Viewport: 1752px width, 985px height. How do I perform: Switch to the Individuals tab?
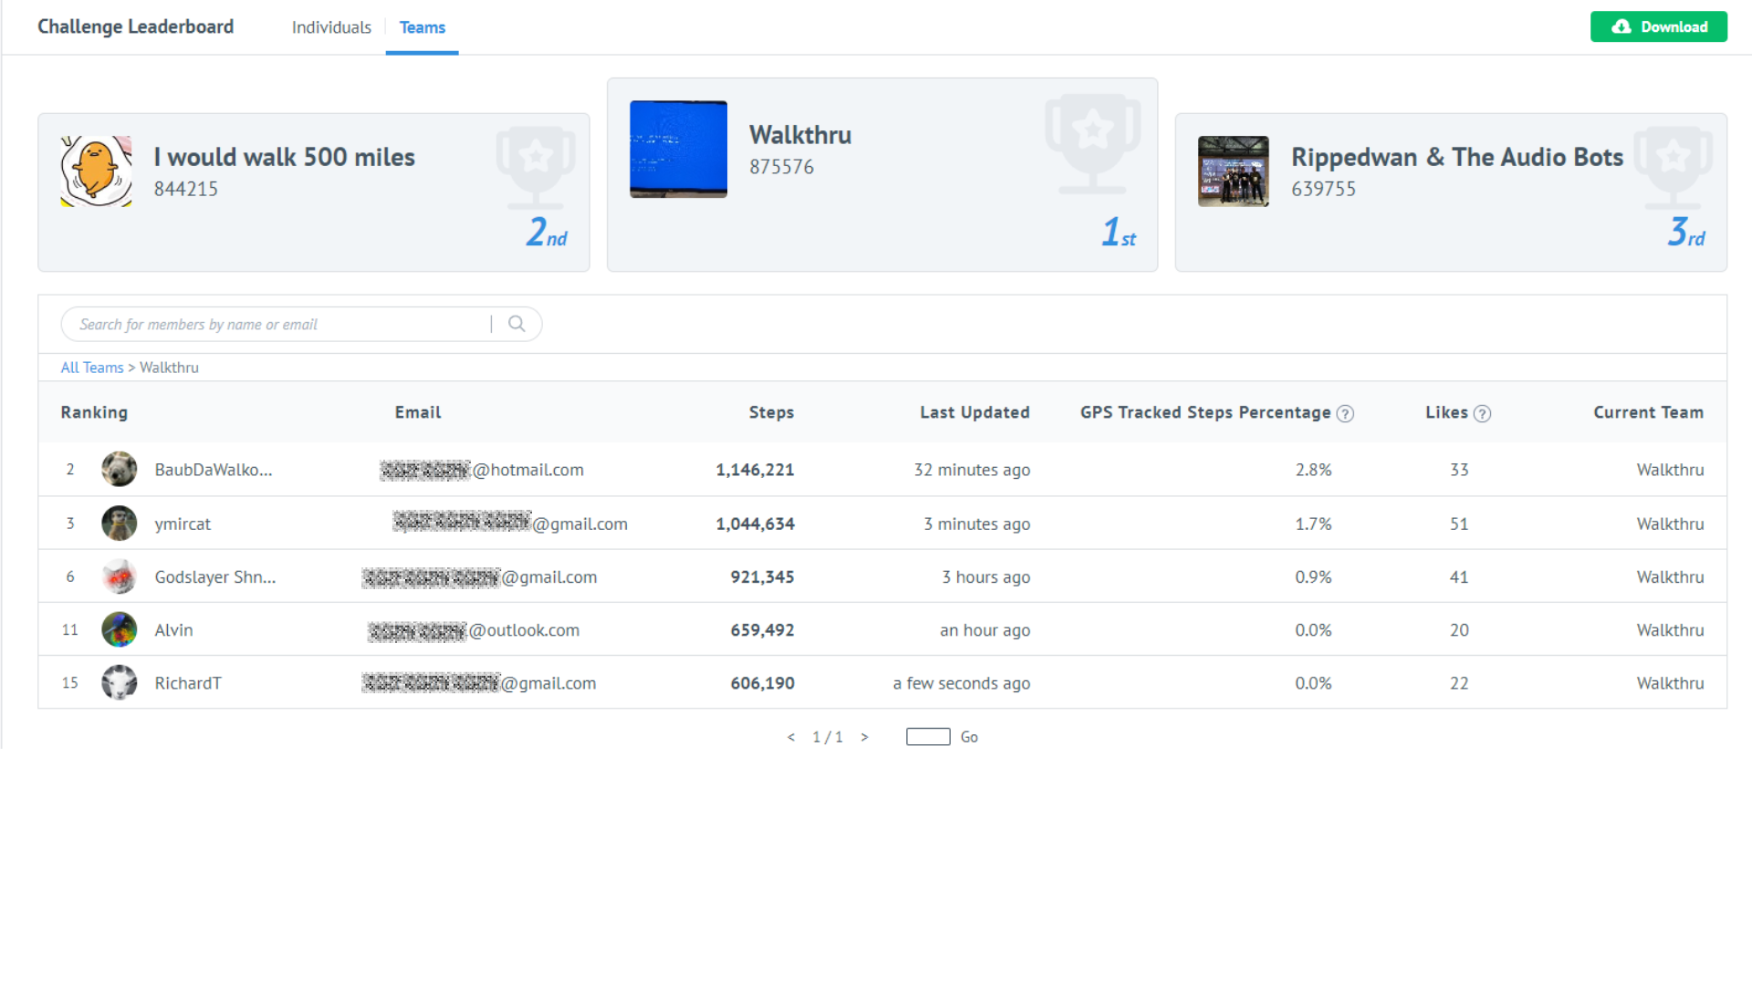coord(331,27)
